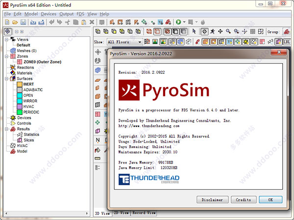Screen dimensions: 294x220
Task: Select Meshes (0) in navigation tree
Action: 26,50
